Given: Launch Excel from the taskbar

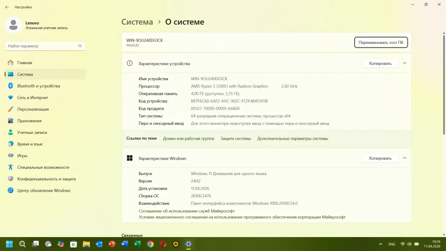Looking at the screenshot, I should [x=137, y=244].
